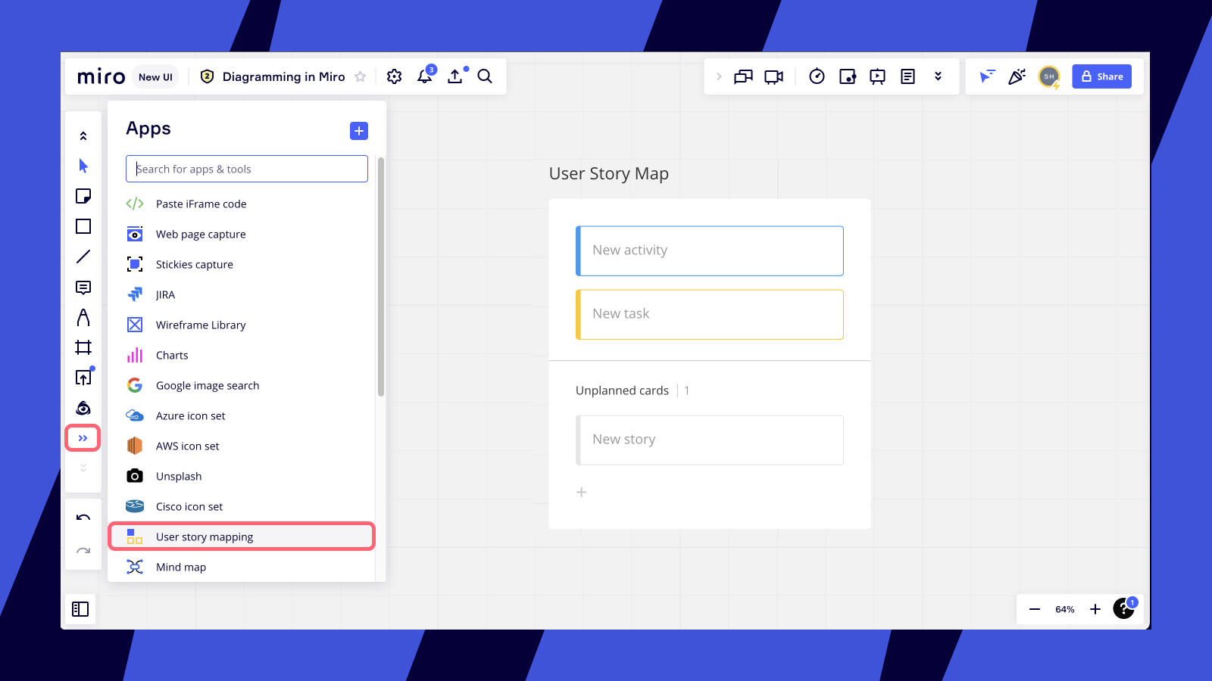1212x681 pixels.
Task: Star the Diagramming in Miro board
Action: tap(361, 76)
